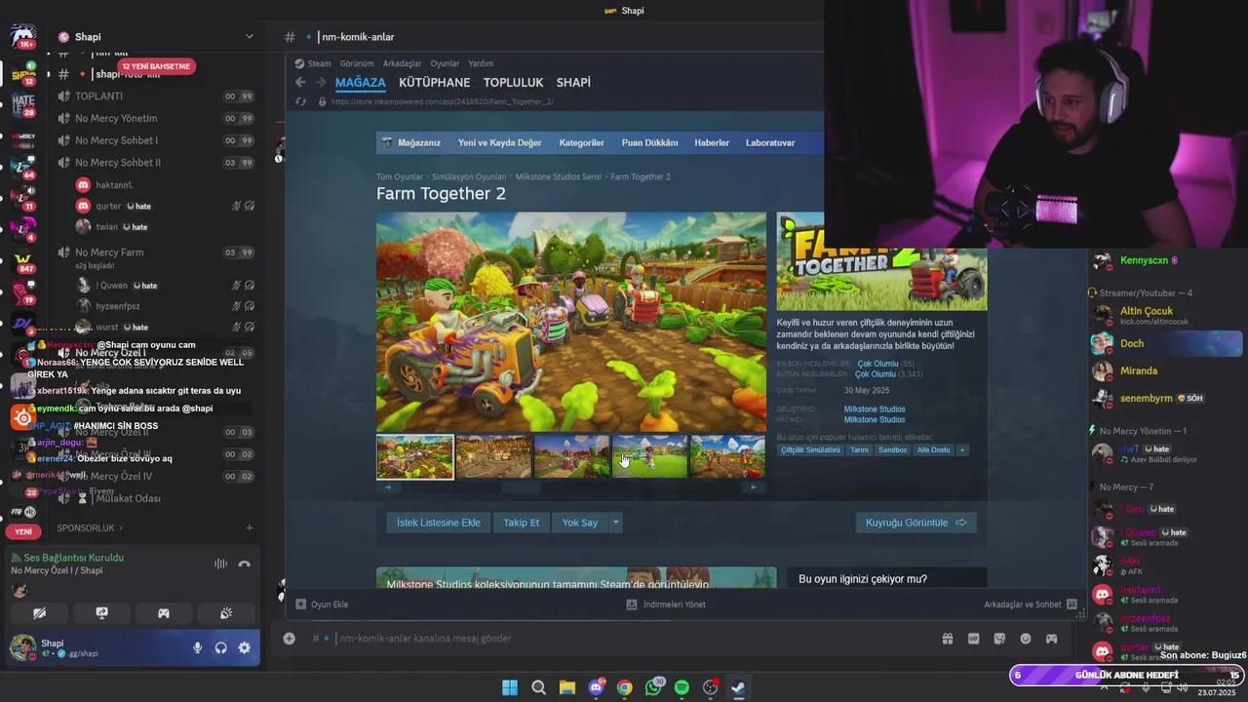Click the 12 YENİ BAHSETME badge
Viewport: 1248px width, 702px height.
click(x=156, y=66)
